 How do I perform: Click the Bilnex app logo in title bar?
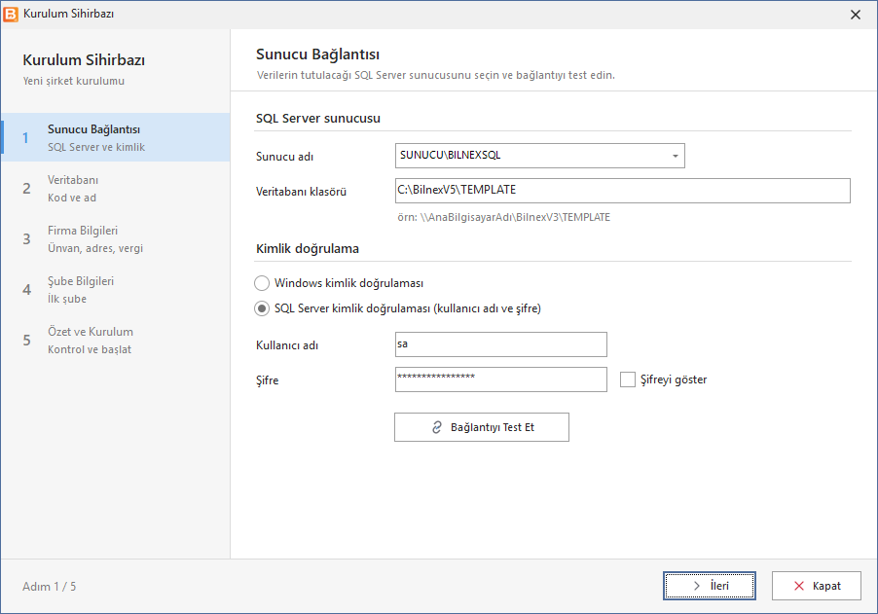pyautogui.click(x=12, y=14)
